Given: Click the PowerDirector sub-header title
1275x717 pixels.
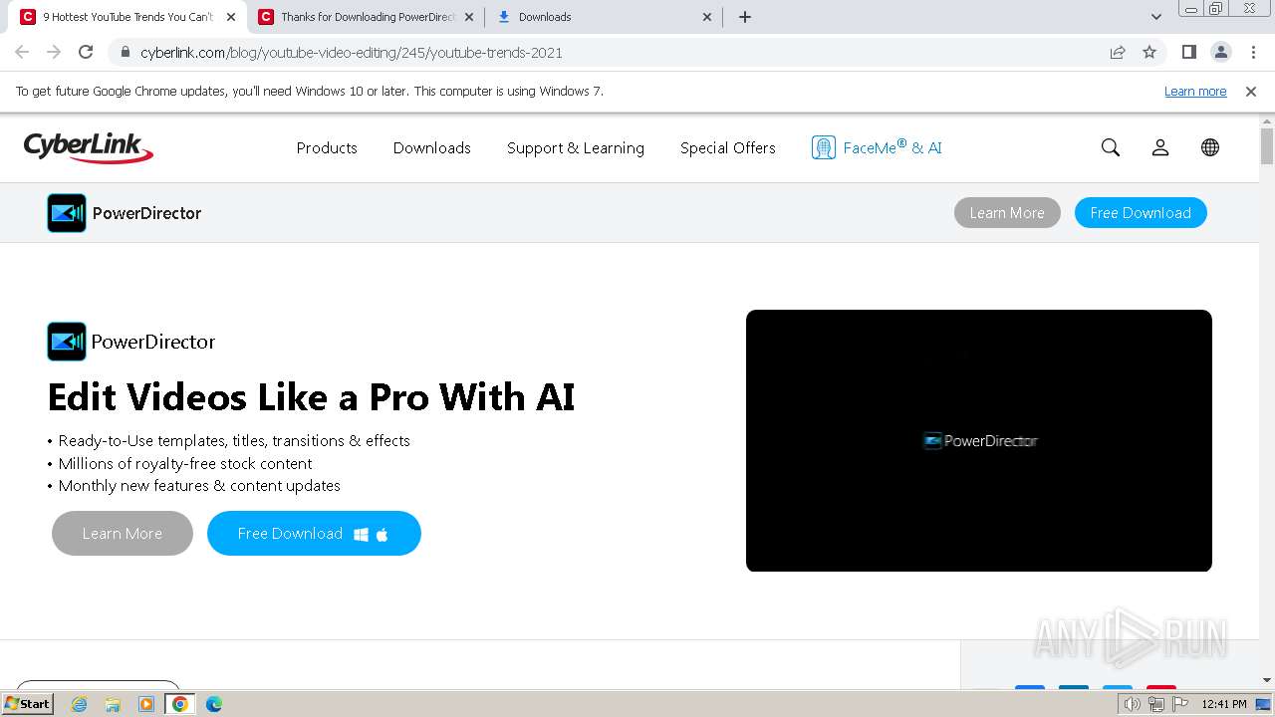Looking at the screenshot, I should [146, 213].
